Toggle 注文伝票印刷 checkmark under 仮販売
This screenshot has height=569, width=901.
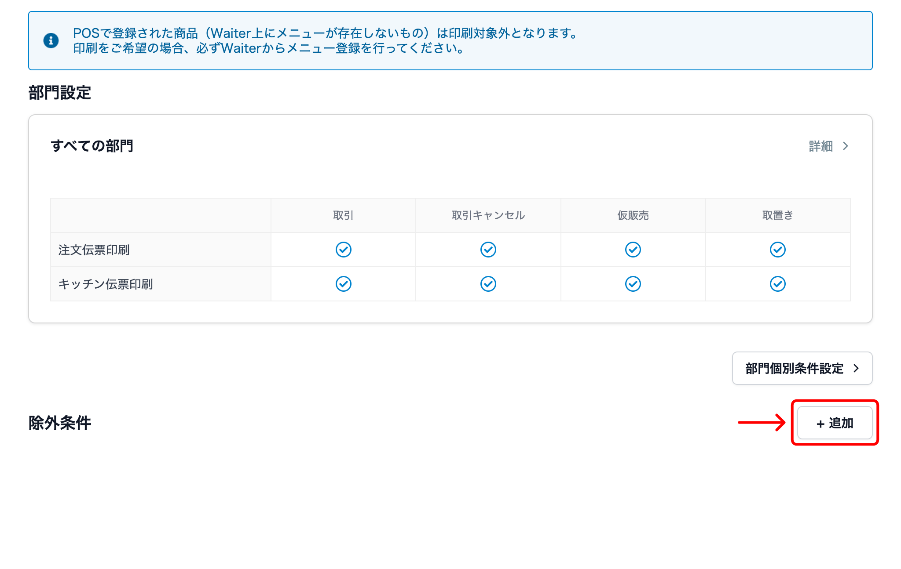[633, 250]
